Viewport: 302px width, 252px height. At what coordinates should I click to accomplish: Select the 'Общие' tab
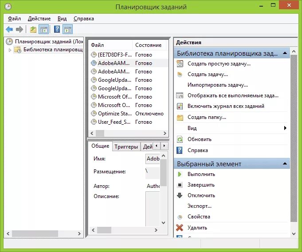point(100,146)
